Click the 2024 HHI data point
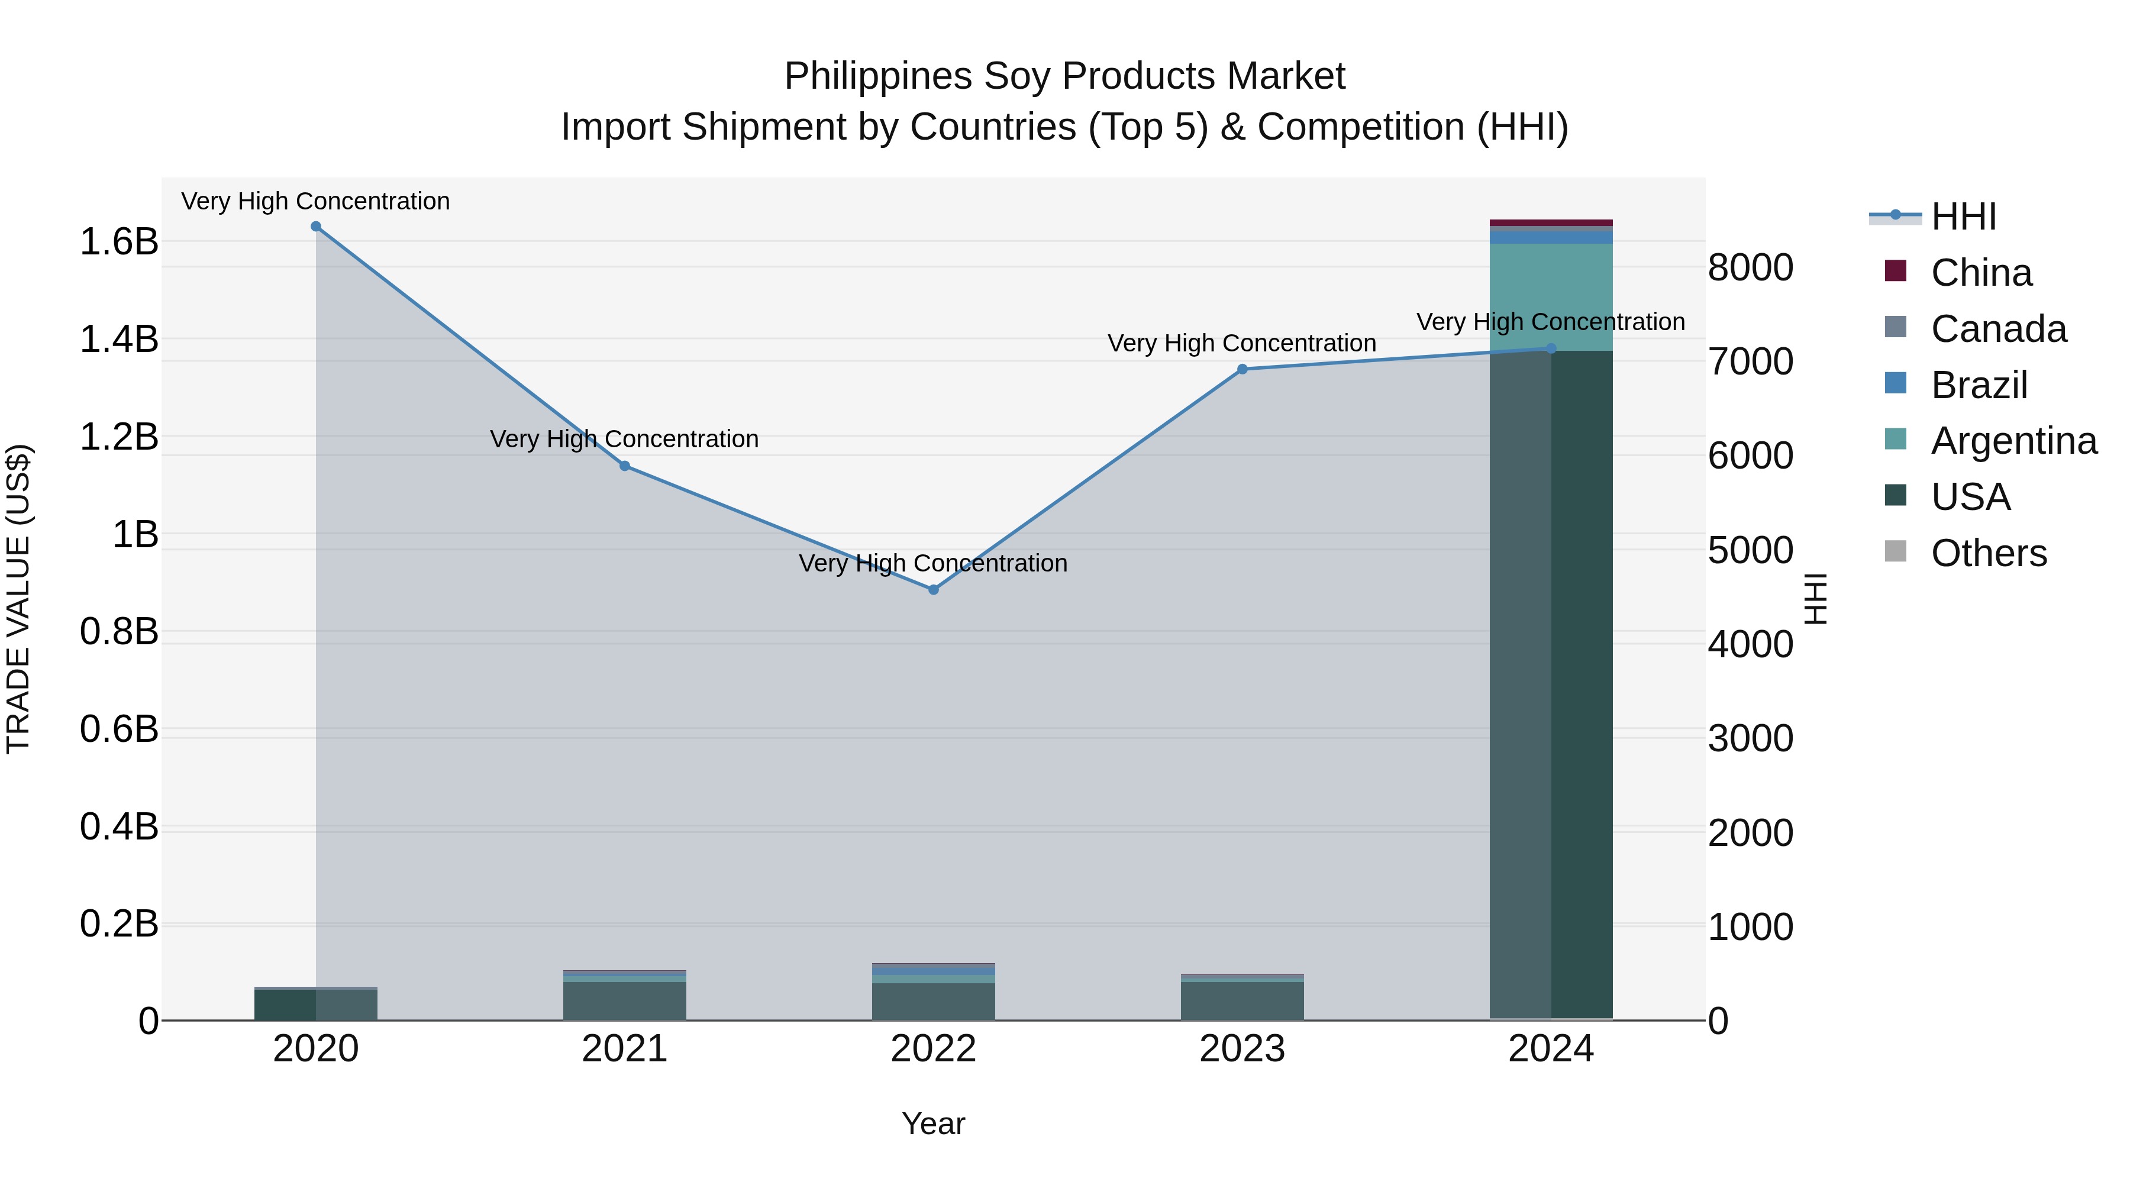 [x=1551, y=349]
